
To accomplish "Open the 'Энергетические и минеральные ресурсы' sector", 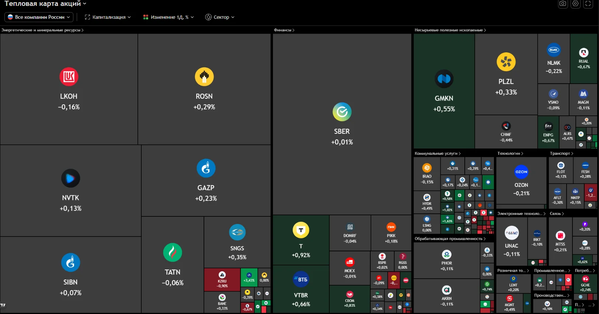I will (42, 30).
